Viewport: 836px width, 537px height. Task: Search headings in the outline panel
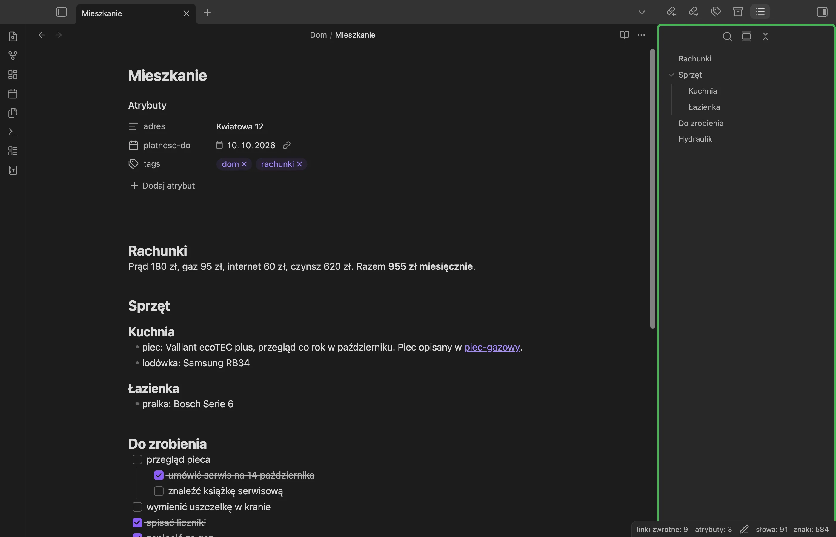point(727,36)
